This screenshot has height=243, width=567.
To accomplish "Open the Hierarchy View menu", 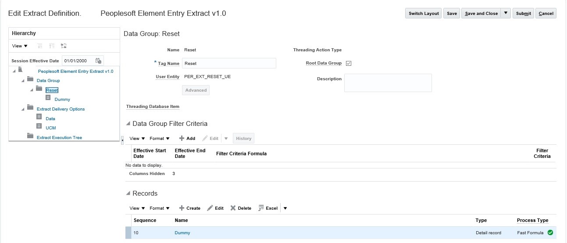I will click(20, 46).
